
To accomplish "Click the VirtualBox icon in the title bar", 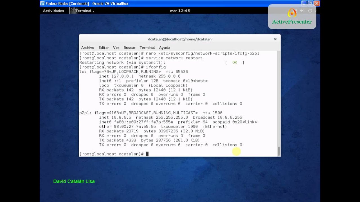I will pos(42,4).
